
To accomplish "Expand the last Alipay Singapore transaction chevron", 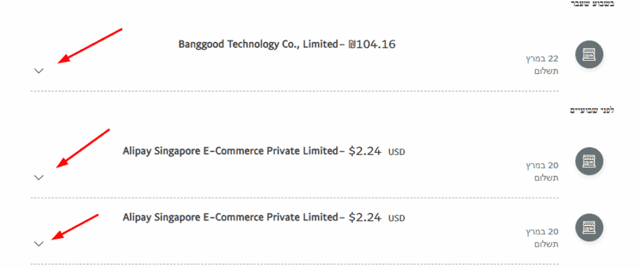I will pyautogui.click(x=39, y=244).
